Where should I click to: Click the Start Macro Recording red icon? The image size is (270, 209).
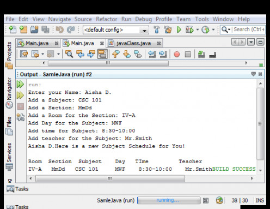tap(176, 54)
